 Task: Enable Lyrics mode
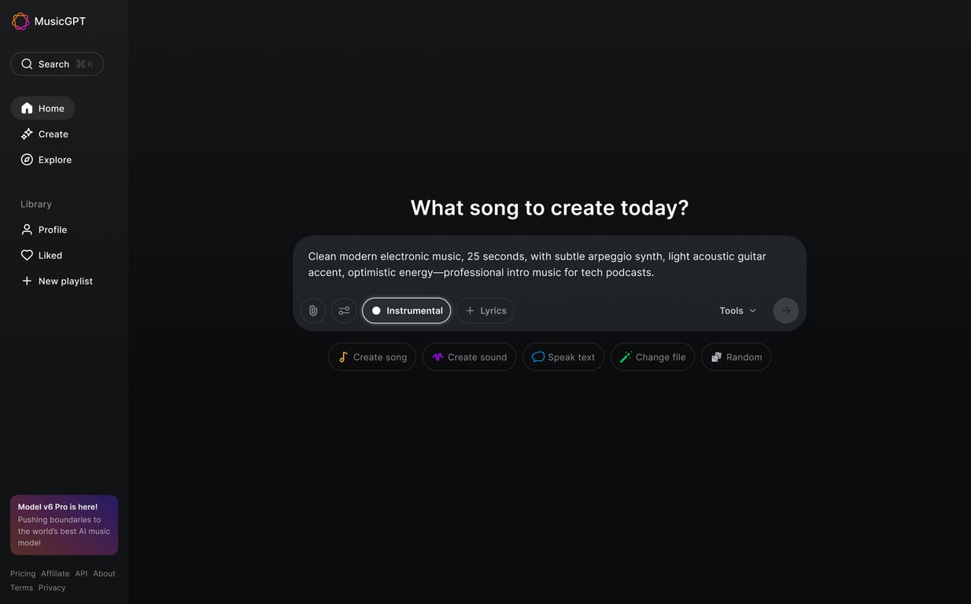pos(485,310)
